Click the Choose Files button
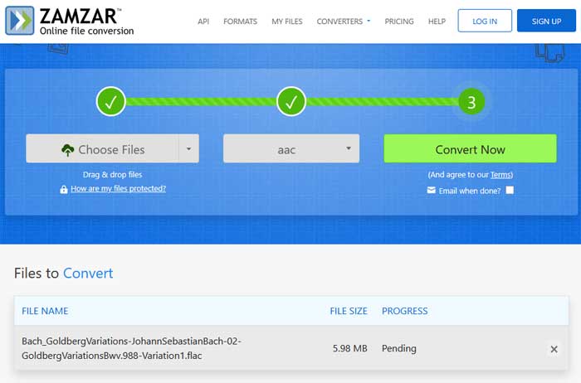The width and height of the screenshot is (581, 383). [102, 148]
